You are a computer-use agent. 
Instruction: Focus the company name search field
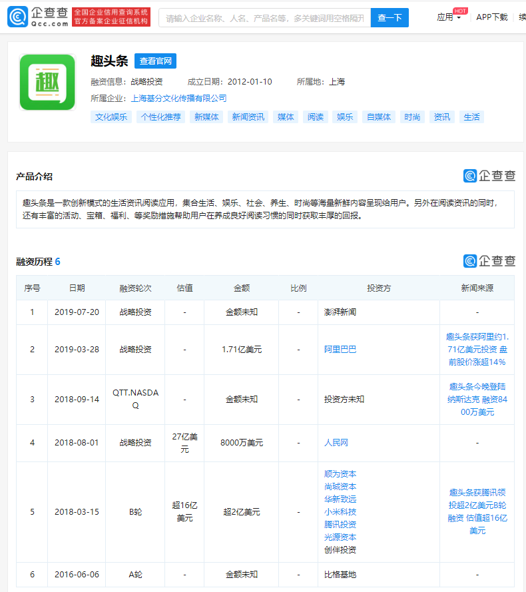pos(265,18)
